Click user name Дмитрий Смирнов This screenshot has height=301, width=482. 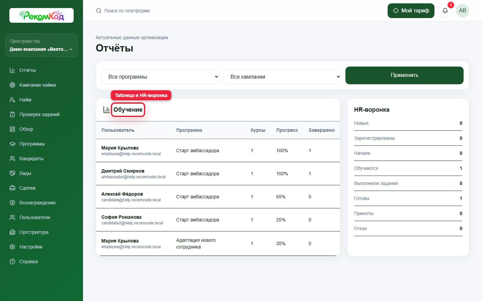tap(123, 171)
